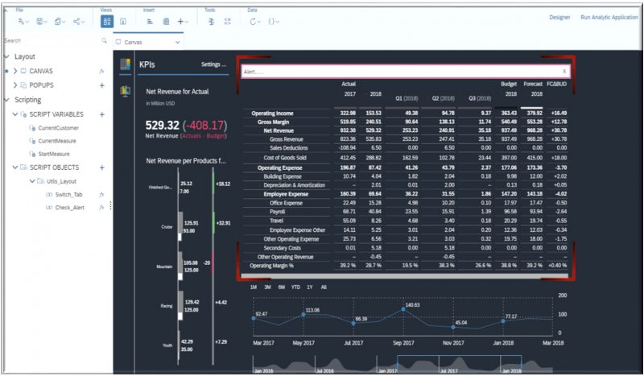Screen dimensions: 644x376
Task: Switch to the table view sidebar tab
Action: point(126,64)
